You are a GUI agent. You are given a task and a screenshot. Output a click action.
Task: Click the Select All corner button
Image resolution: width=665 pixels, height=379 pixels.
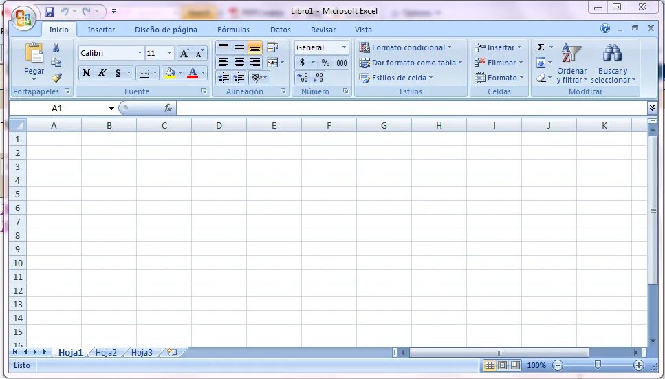[17, 125]
